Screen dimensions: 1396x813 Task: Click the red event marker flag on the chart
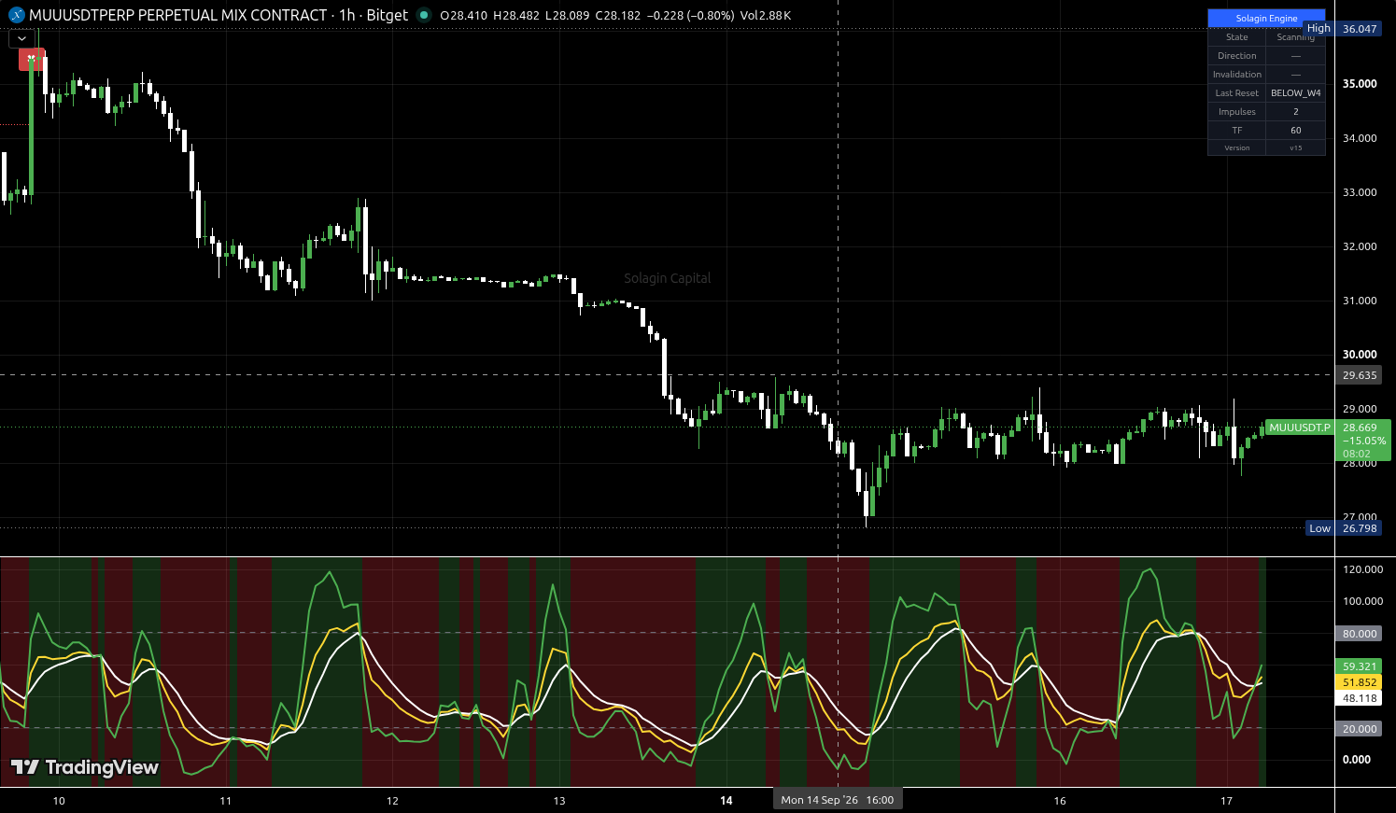(32, 59)
